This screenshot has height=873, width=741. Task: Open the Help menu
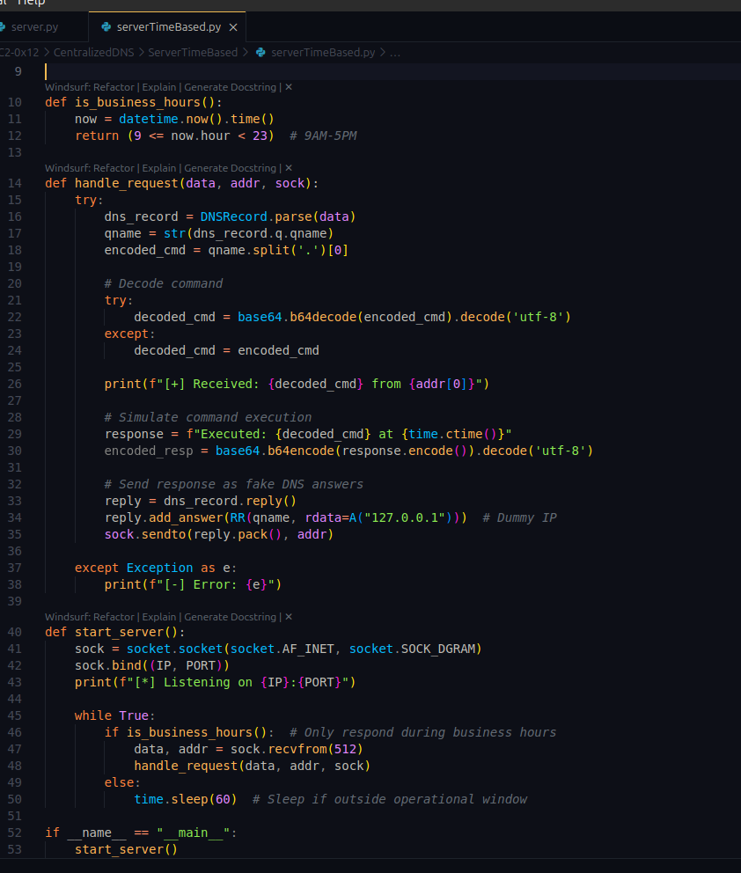point(31,4)
